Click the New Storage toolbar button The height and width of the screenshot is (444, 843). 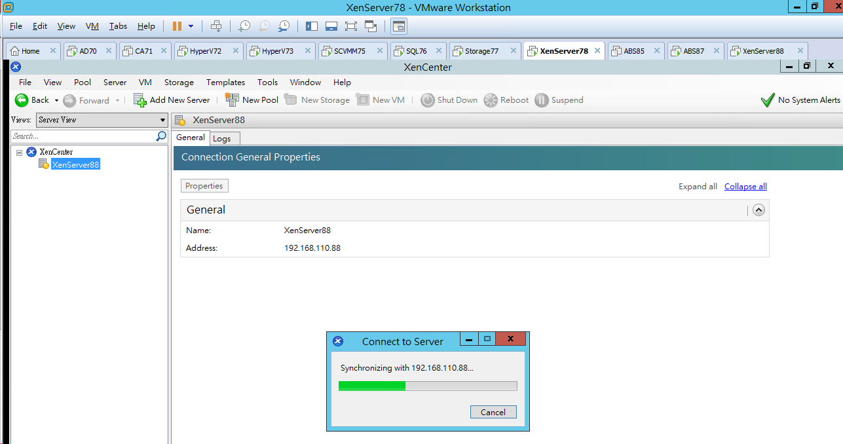click(317, 100)
